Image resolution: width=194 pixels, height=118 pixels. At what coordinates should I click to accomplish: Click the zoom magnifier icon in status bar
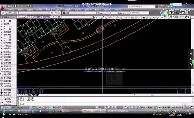point(109,107)
